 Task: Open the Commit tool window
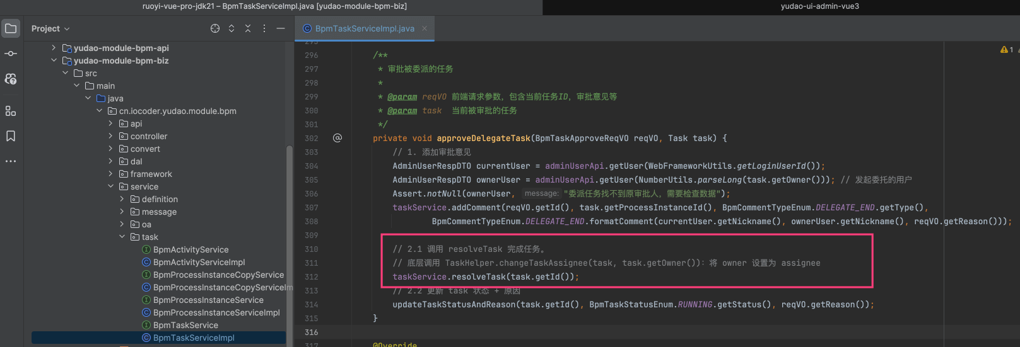(11, 54)
